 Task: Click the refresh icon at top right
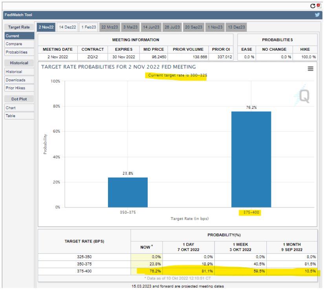313,6
